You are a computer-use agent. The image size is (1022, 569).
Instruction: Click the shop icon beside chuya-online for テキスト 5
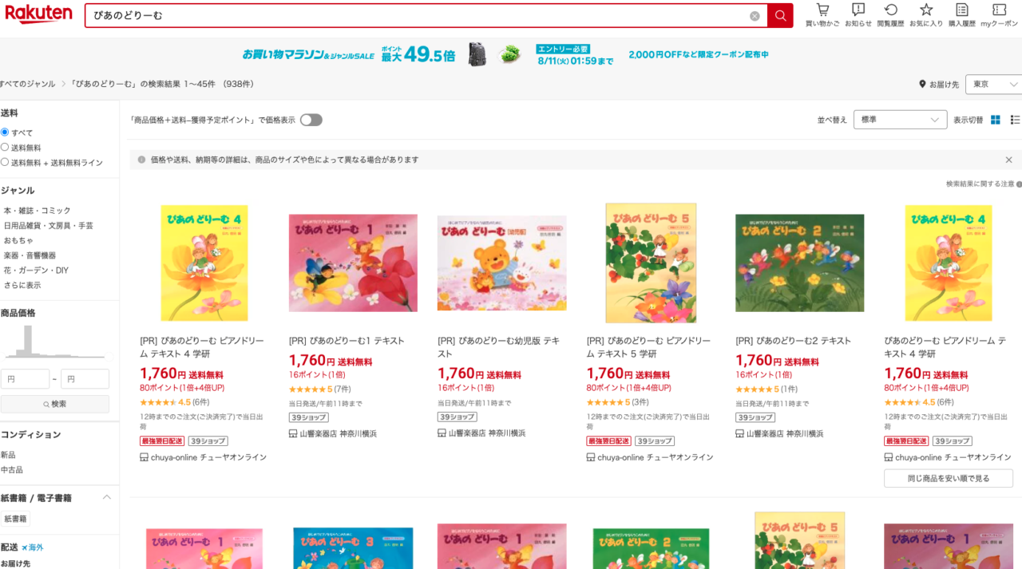[x=591, y=457]
